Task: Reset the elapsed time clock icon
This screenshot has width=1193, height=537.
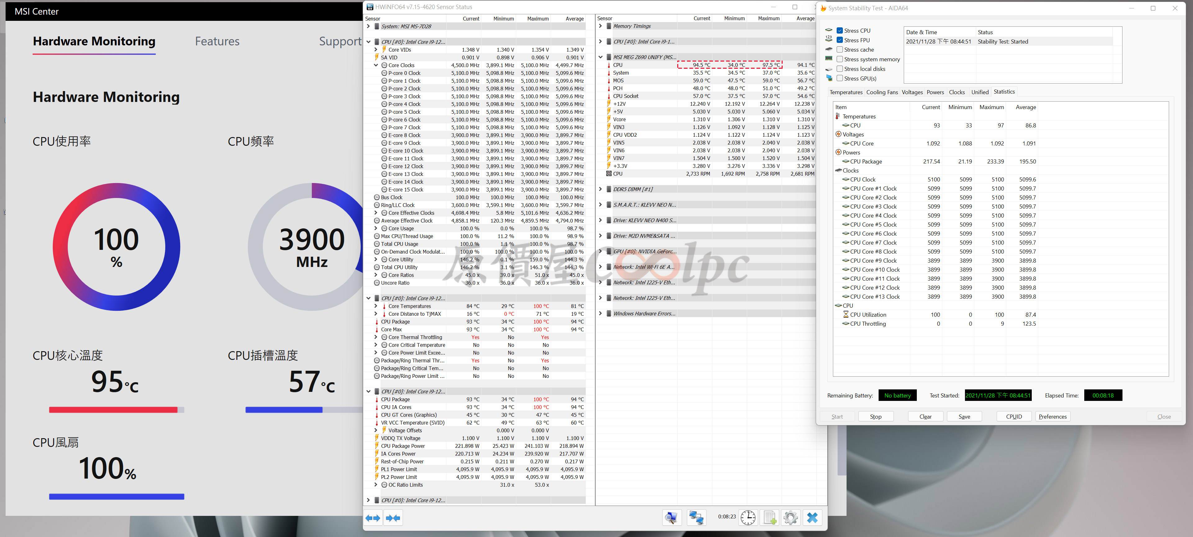Action: (747, 517)
